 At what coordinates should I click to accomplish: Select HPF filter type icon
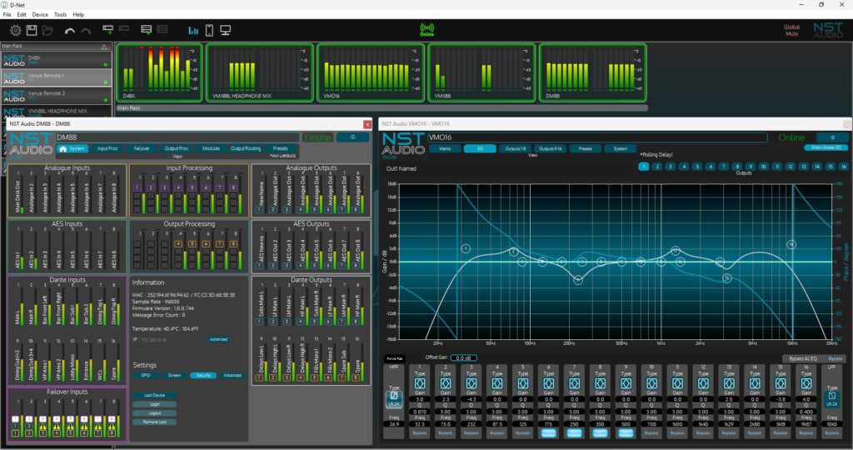pyautogui.click(x=394, y=399)
